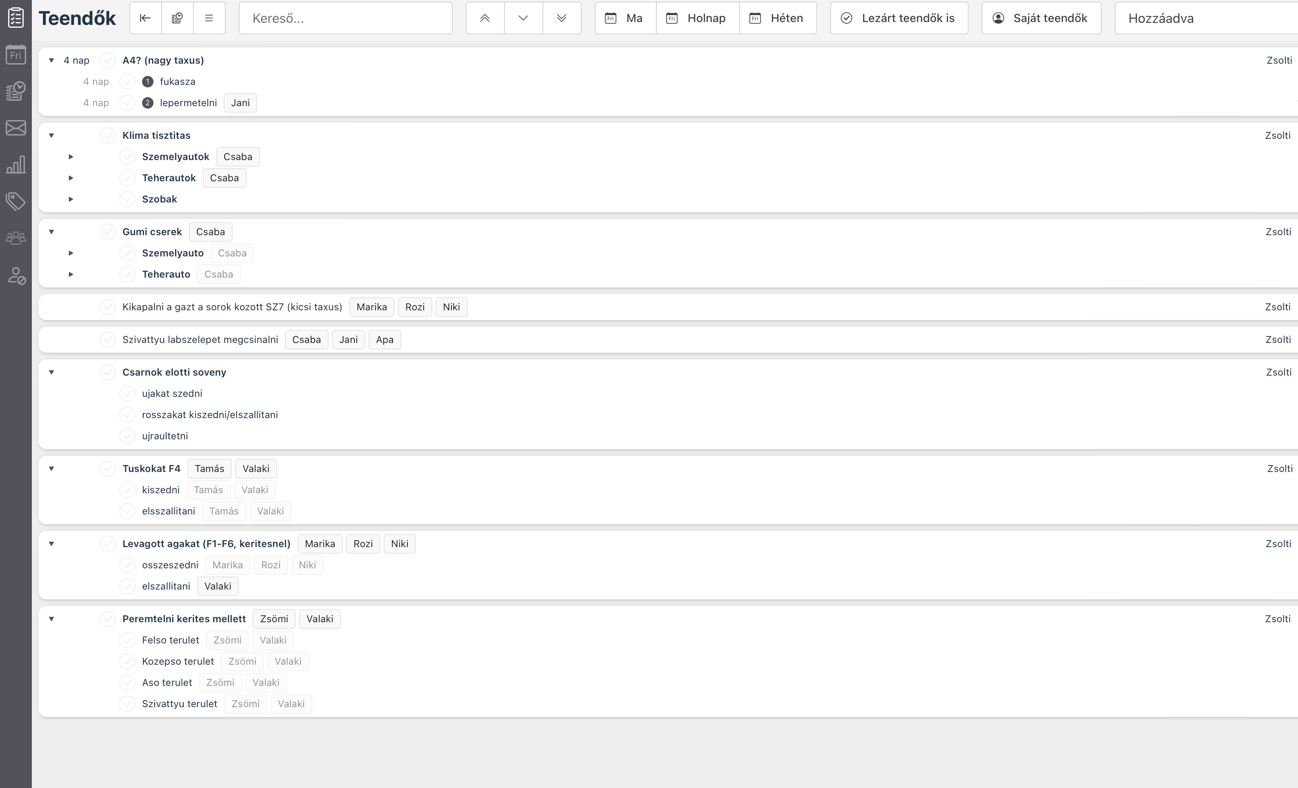Click the collapse-to-left arrow toolbar icon

(145, 18)
